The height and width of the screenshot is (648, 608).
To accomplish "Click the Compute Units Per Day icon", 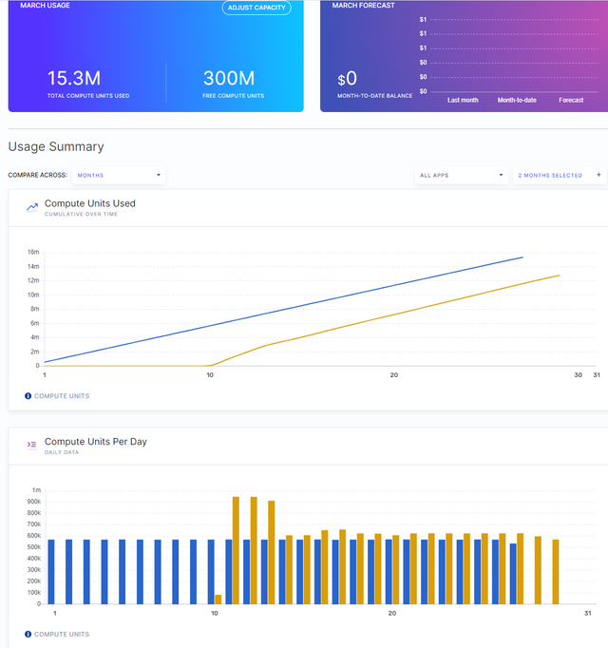I will (32, 445).
